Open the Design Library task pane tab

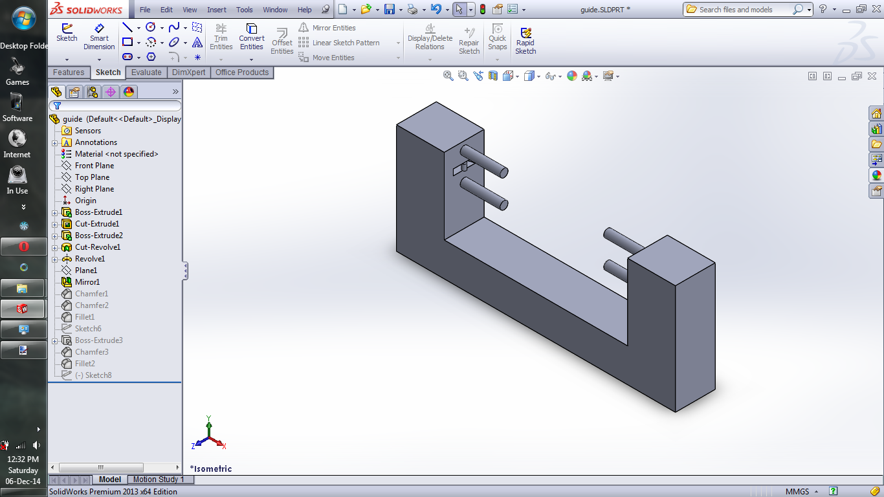(876, 129)
